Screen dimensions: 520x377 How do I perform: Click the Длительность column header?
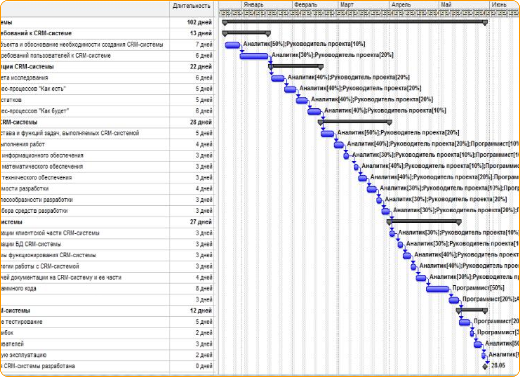point(191,6)
